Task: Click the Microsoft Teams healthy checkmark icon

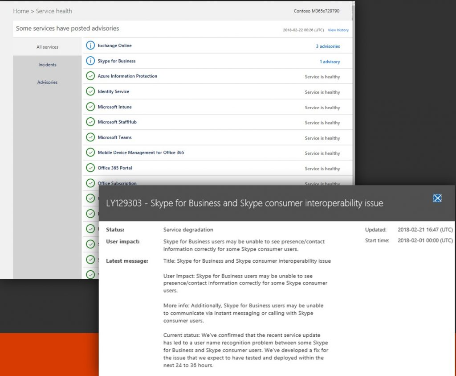Action: coord(90,137)
